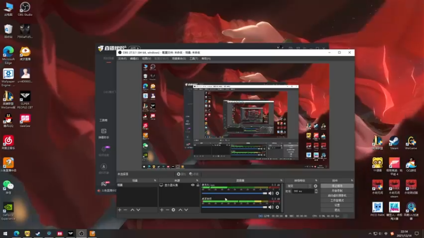Viewport: 424px width, 238px height.
Task: Open the 文件(F) menu in OBS
Action: [x=122, y=59]
